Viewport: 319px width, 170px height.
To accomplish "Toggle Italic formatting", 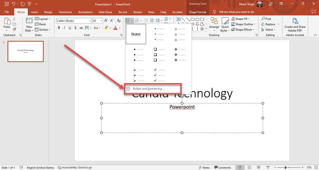I will click(x=64, y=28).
